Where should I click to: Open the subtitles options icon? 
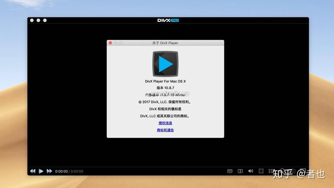point(230,171)
